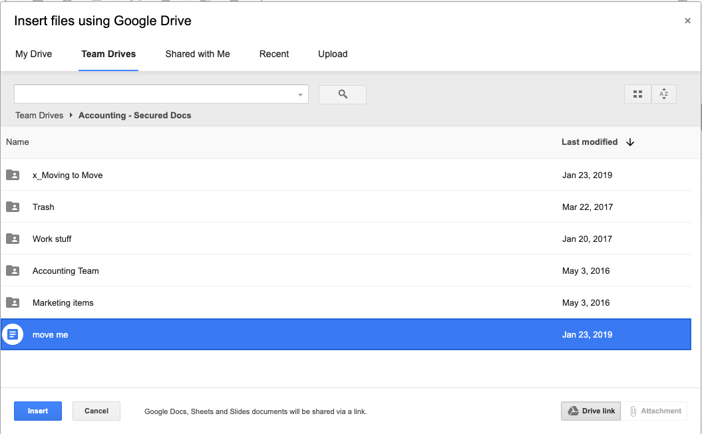The image size is (702, 434).
Task: Switch to the Shared with Me tab
Action: pyautogui.click(x=197, y=54)
